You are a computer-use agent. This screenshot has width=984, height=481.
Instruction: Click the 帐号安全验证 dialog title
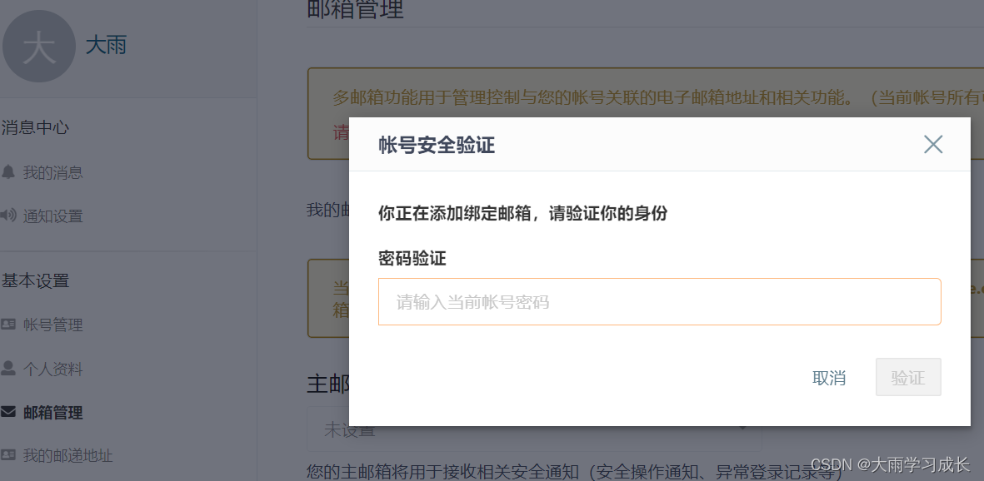(x=437, y=146)
